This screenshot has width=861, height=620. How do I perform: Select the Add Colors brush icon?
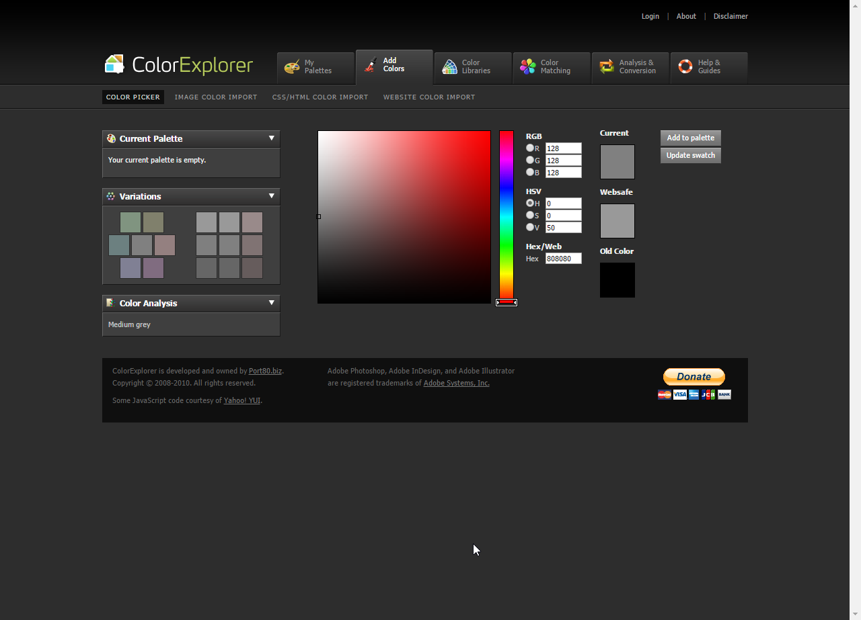[x=370, y=65]
